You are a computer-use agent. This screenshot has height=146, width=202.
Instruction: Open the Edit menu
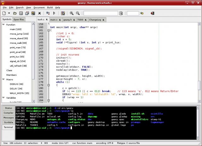coord(11,8)
